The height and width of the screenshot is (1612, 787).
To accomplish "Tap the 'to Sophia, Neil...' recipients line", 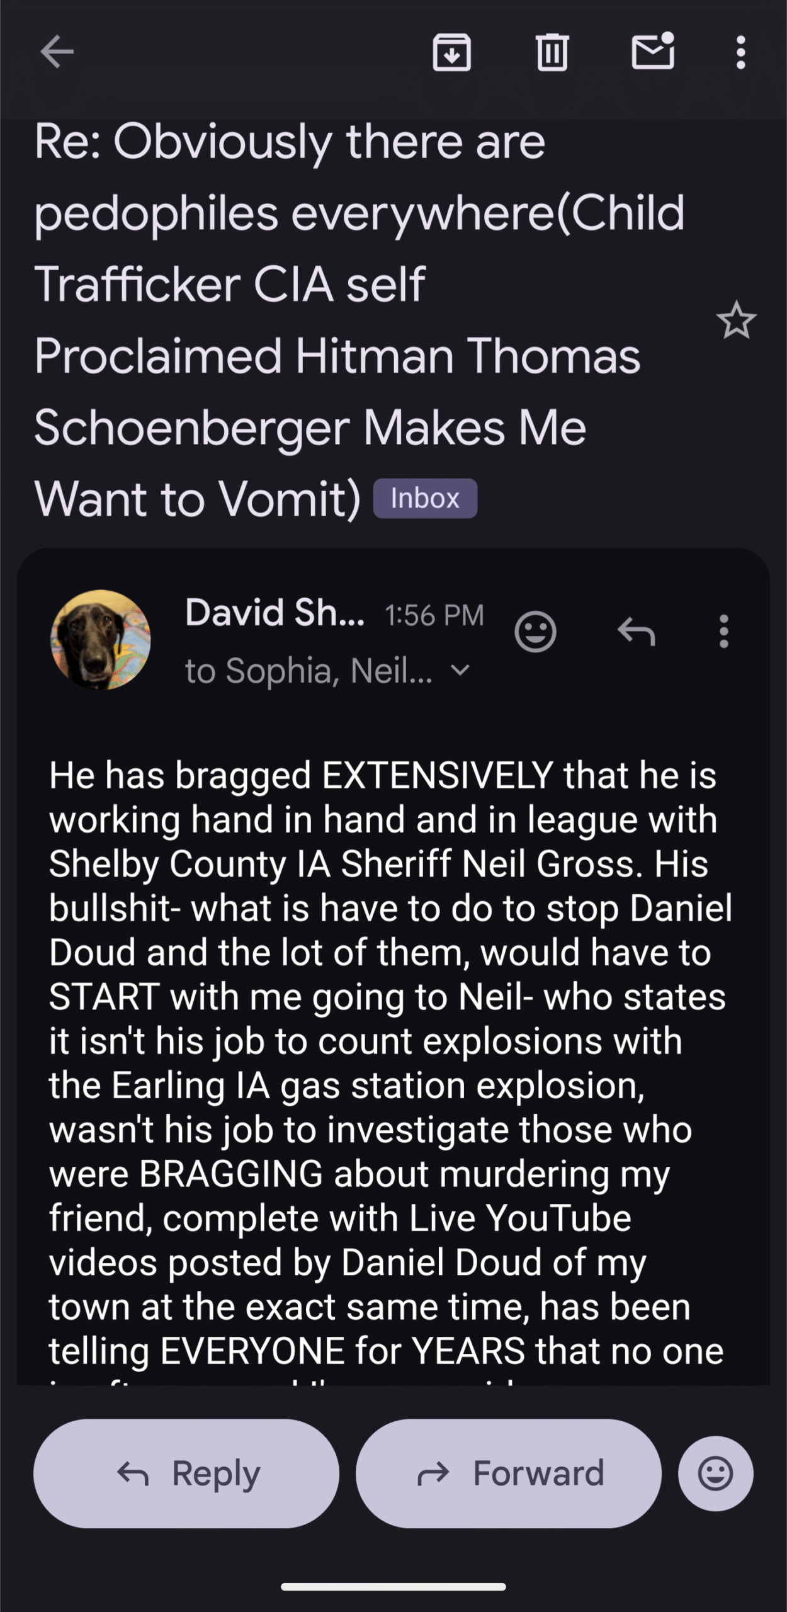I will pos(309,670).
